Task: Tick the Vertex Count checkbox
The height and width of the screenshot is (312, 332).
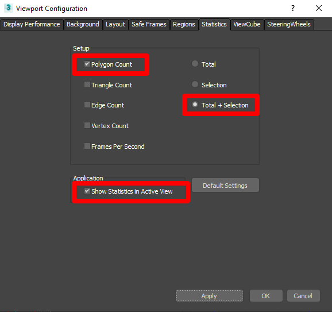Action: 87,125
